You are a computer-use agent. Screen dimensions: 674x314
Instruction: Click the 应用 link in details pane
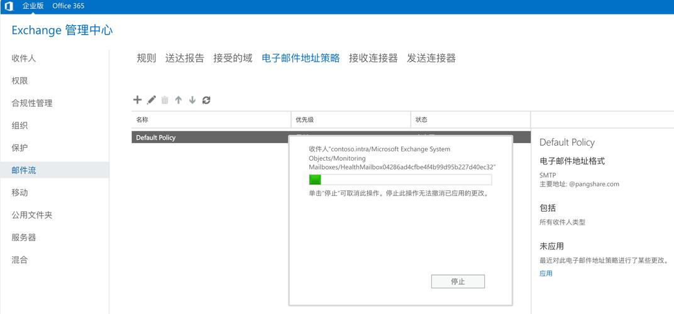(x=546, y=274)
